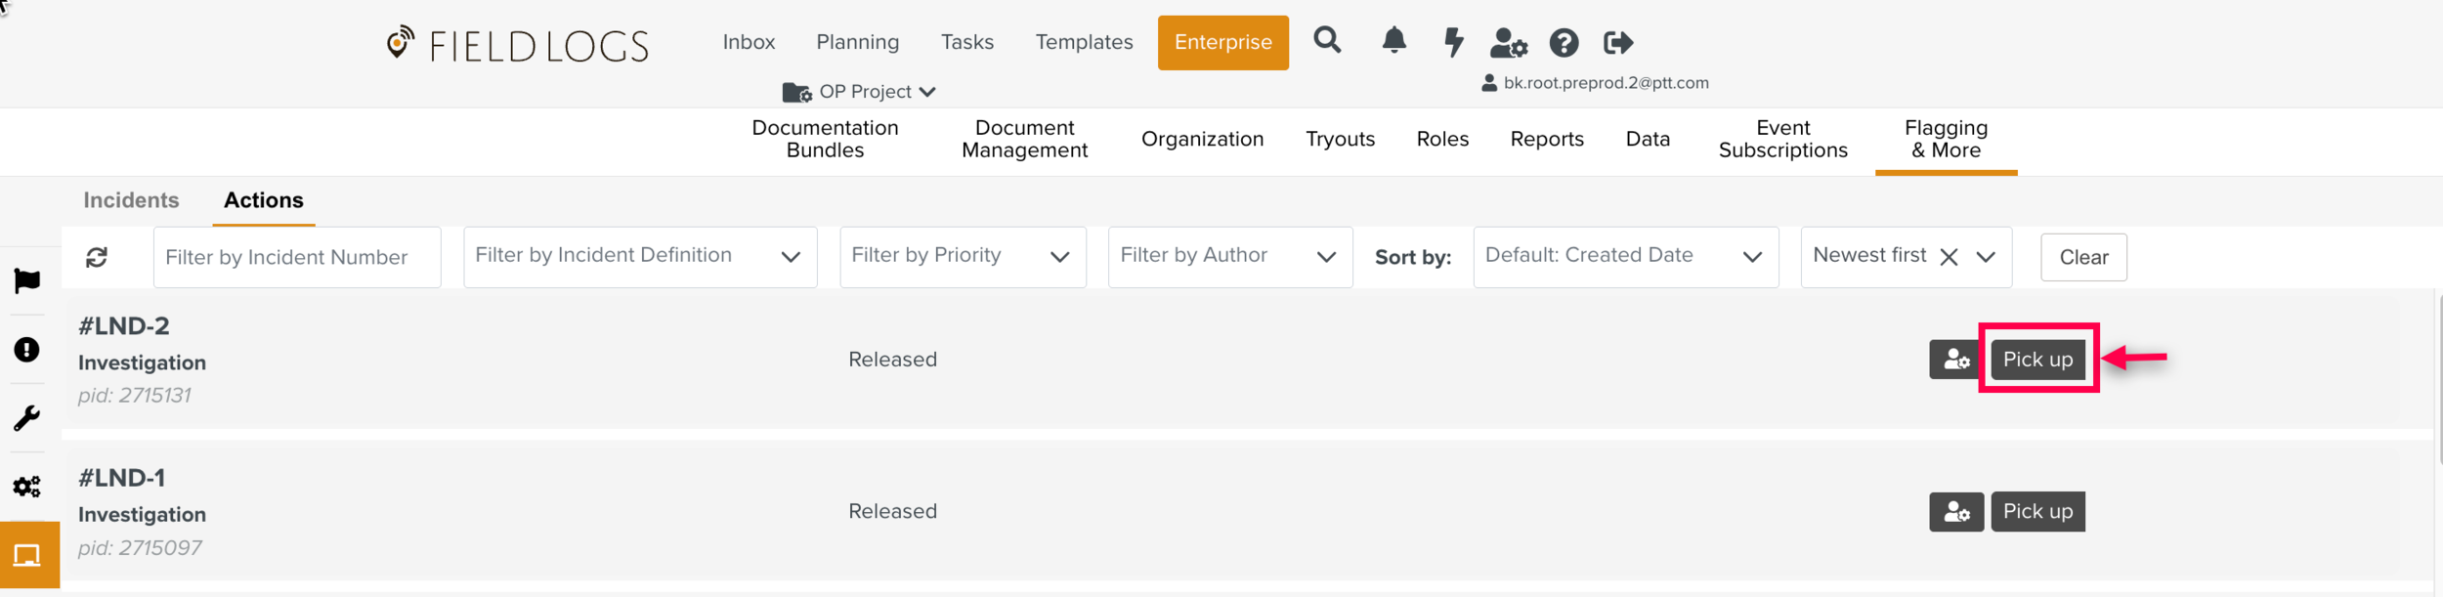
Task: Click the search magnifier icon
Action: (1326, 41)
